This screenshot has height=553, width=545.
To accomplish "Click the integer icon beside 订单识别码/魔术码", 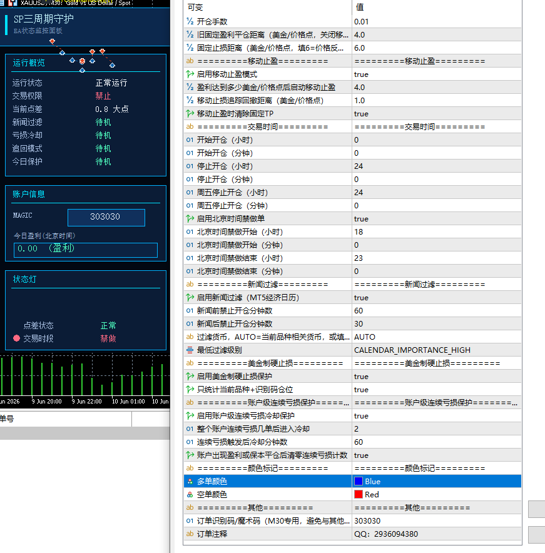I will click(x=190, y=520).
